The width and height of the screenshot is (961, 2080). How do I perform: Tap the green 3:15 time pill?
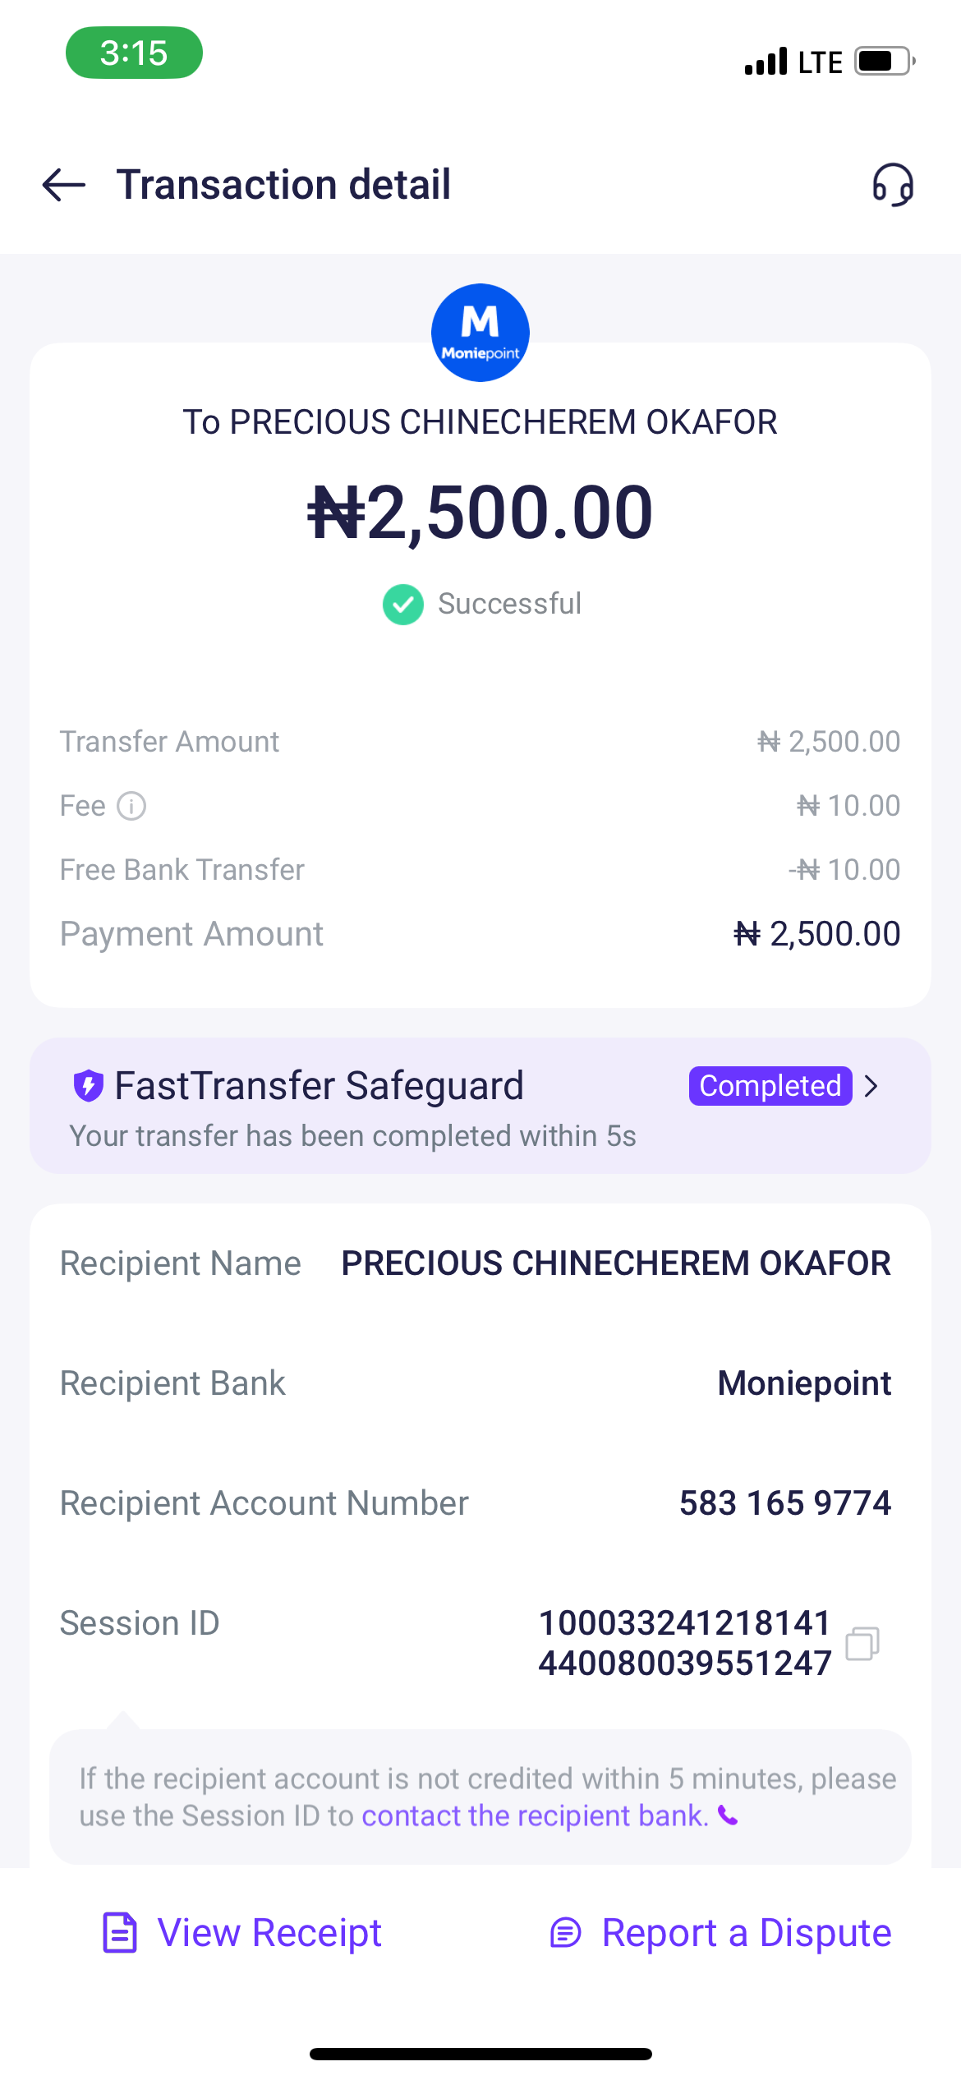point(134,53)
